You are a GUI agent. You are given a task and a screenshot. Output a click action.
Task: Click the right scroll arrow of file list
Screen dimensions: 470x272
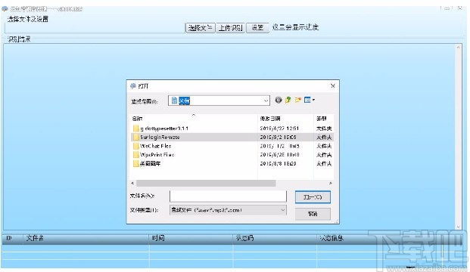pos(330,183)
